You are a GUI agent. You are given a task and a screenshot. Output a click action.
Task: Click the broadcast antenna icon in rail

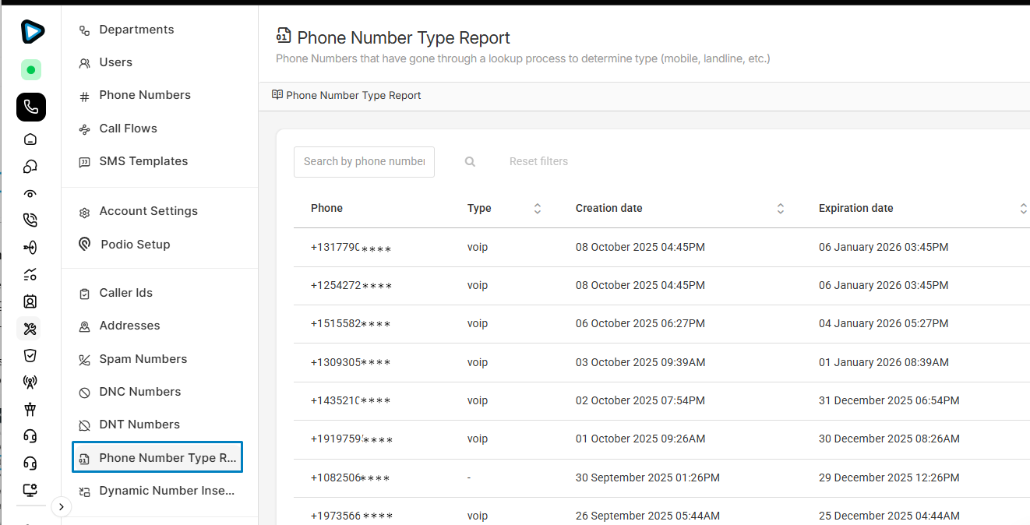tap(30, 382)
